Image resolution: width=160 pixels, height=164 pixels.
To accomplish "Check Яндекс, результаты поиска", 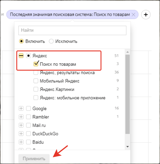I will 36,72.
